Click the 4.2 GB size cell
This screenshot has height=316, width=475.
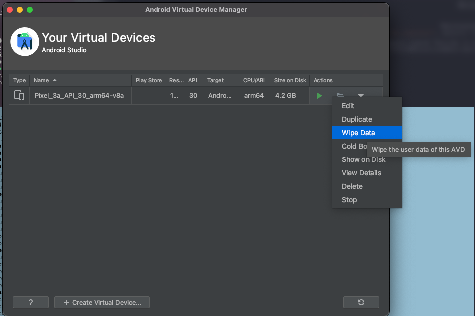[x=290, y=95]
